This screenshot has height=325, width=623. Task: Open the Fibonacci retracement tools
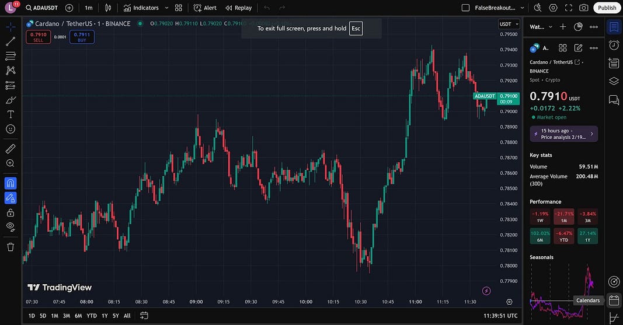click(11, 56)
